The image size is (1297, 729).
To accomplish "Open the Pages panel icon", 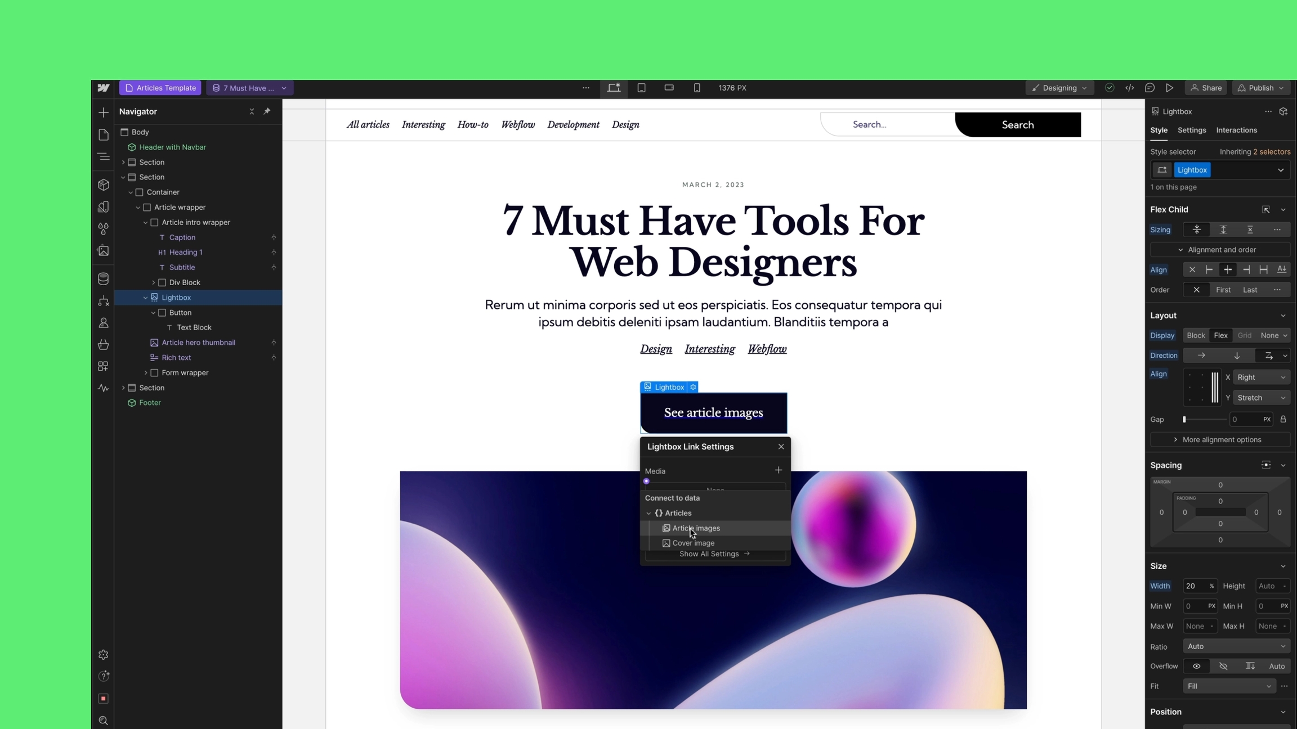I will pos(103,134).
